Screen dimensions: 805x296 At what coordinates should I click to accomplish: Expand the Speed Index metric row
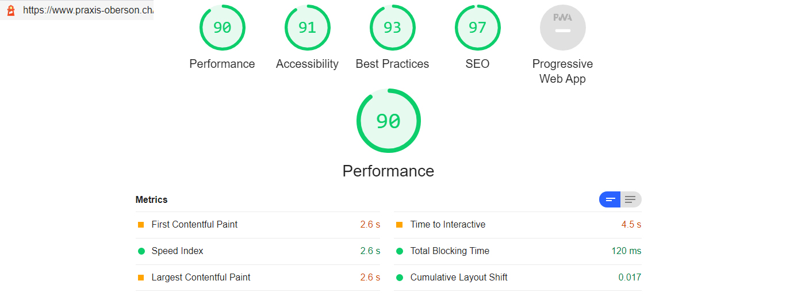coord(177,251)
